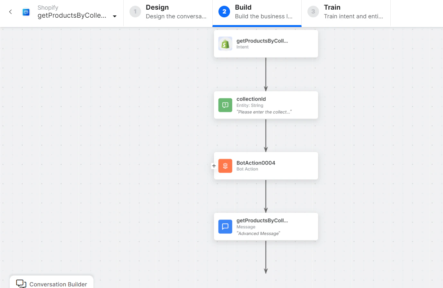The height and width of the screenshot is (288, 443).
Task: Switch to the Design tab
Action: click(168, 12)
